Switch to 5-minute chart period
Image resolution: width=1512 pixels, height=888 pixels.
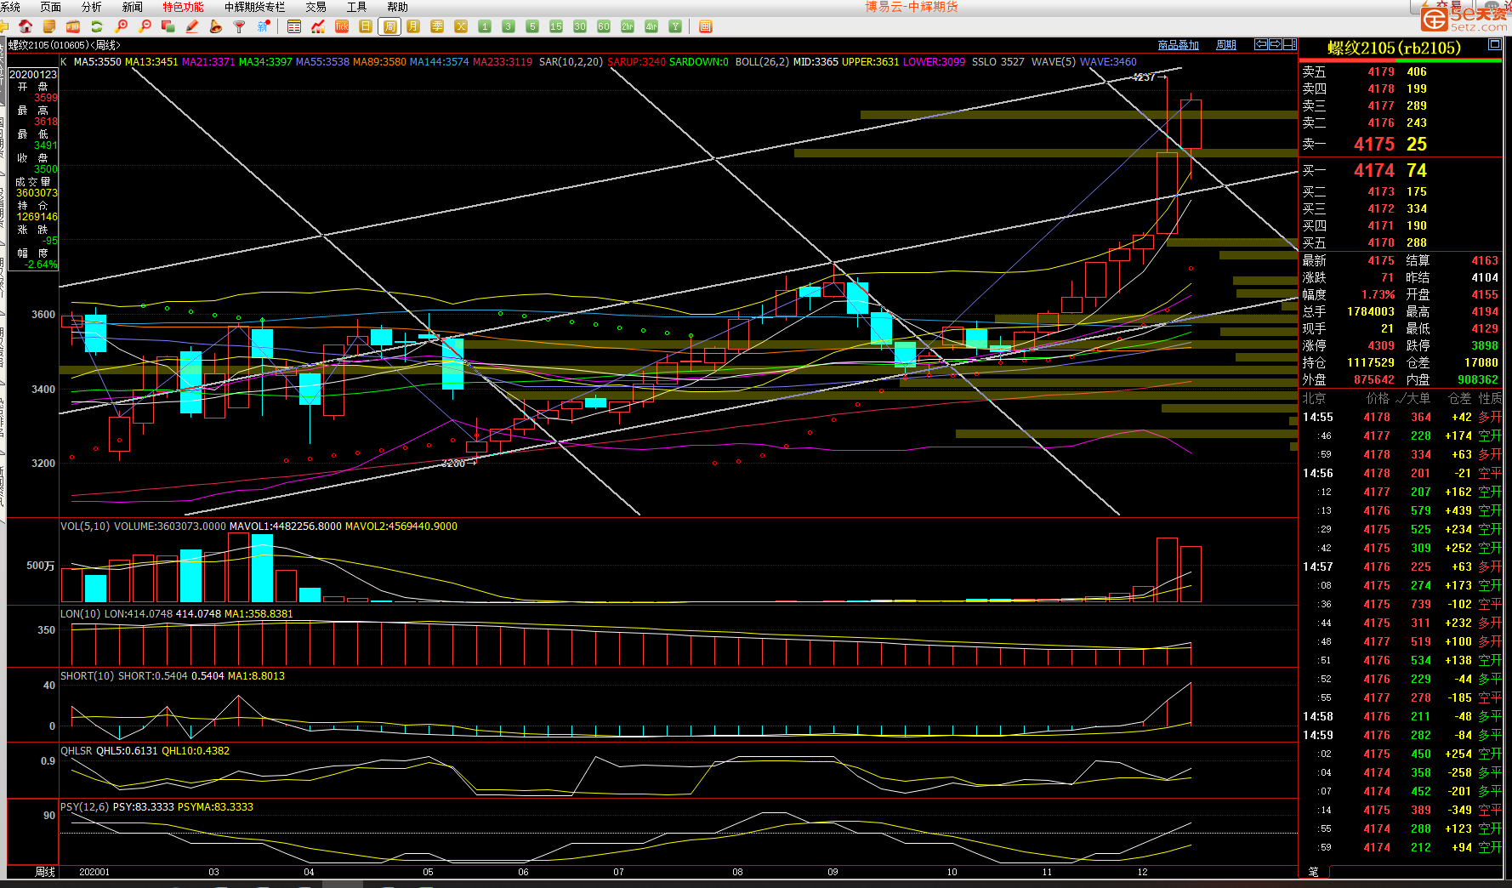coord(532,26)
